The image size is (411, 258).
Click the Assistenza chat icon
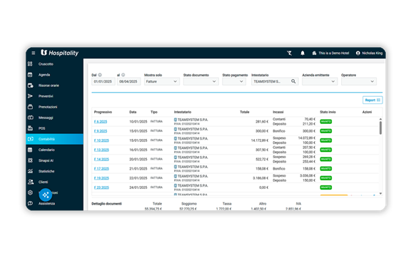pyautogui.click(x=31, y=203)
